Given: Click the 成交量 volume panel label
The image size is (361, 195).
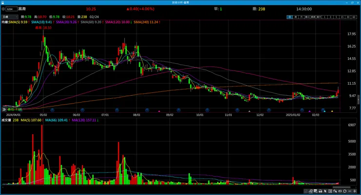Looking at the screenshot, I should coord(6,120).
